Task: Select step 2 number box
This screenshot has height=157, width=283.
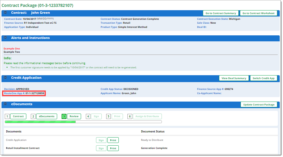Action: coord(33,117)
